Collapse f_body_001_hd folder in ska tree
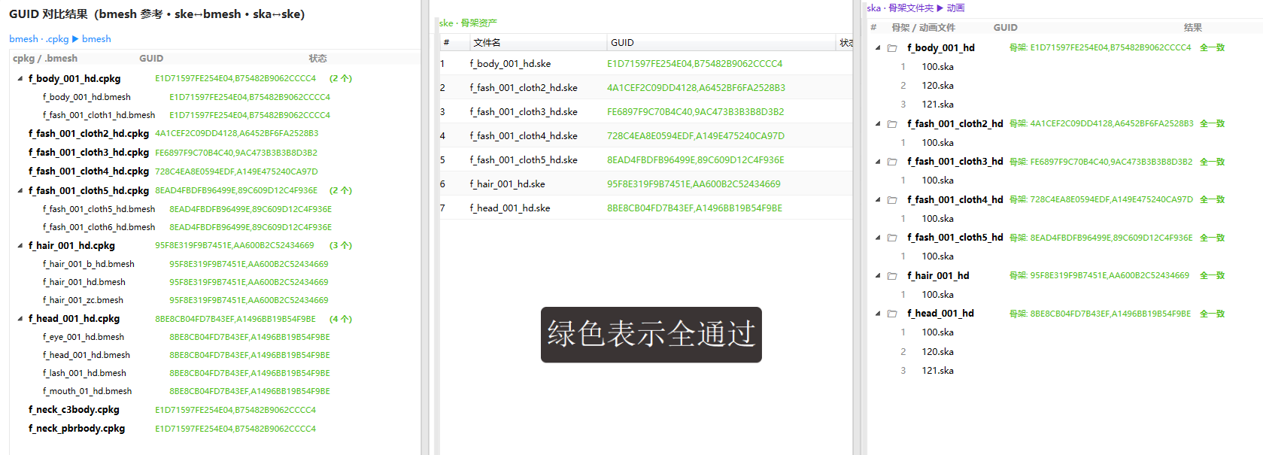1263x455 pixels. (878, 47)
